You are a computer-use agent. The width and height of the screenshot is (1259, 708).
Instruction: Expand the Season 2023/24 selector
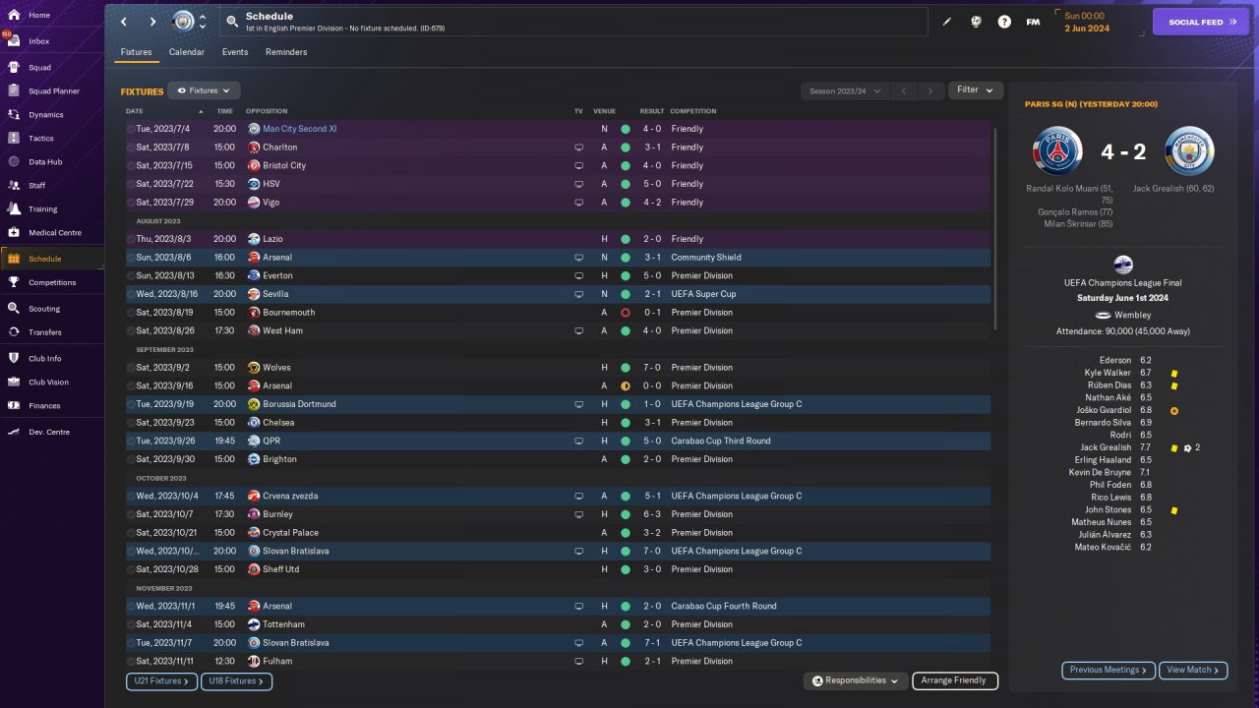coord(845,90)
